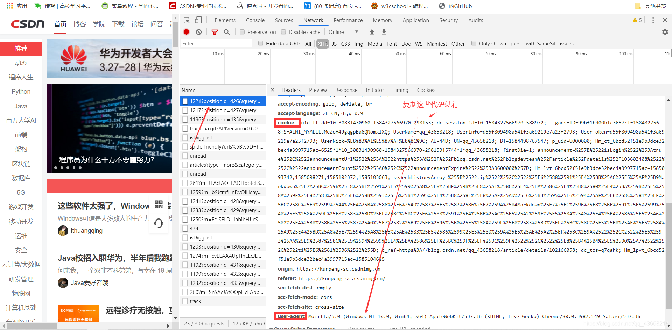Tick checkbox for isDiggList first row
The width and height of the screenshot is (672, 330).
click(x=185, y=138)
